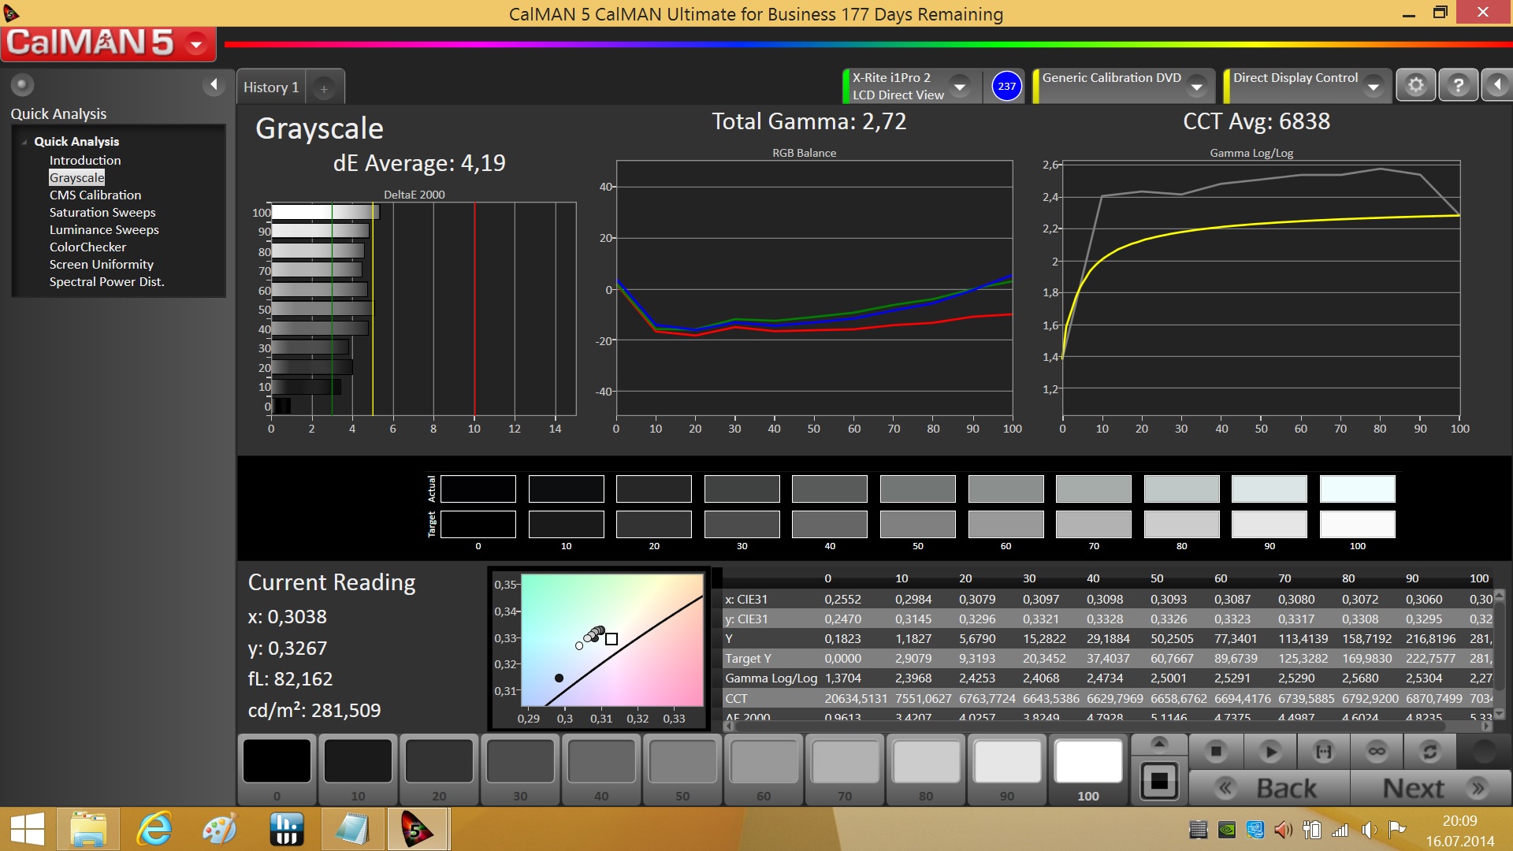Open Generic Calibration DVD source dropdown
1513x851 pixels.
pyautogui.click(x=1196, y=86)
